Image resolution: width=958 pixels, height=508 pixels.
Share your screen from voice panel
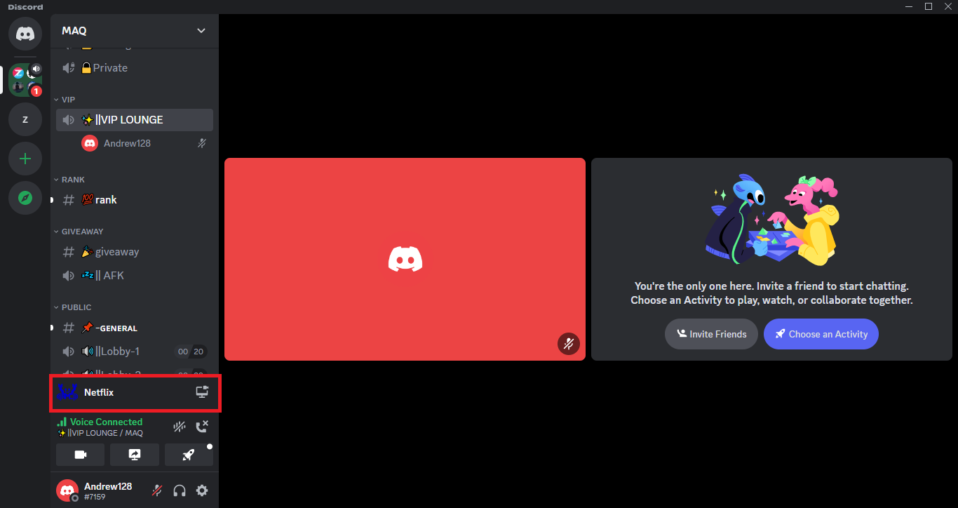(135, 455)
